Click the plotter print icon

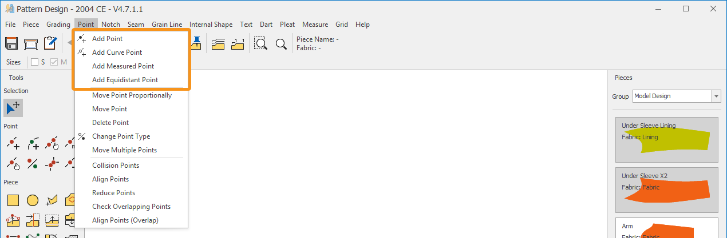[31, 44]
